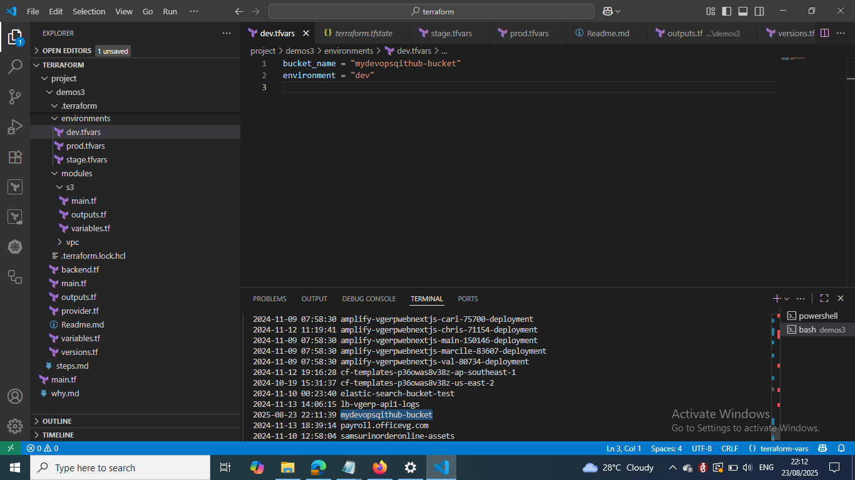The image size is (855, 480).
Task: Toggle the bottom Panel layout button
Action: 743,11
